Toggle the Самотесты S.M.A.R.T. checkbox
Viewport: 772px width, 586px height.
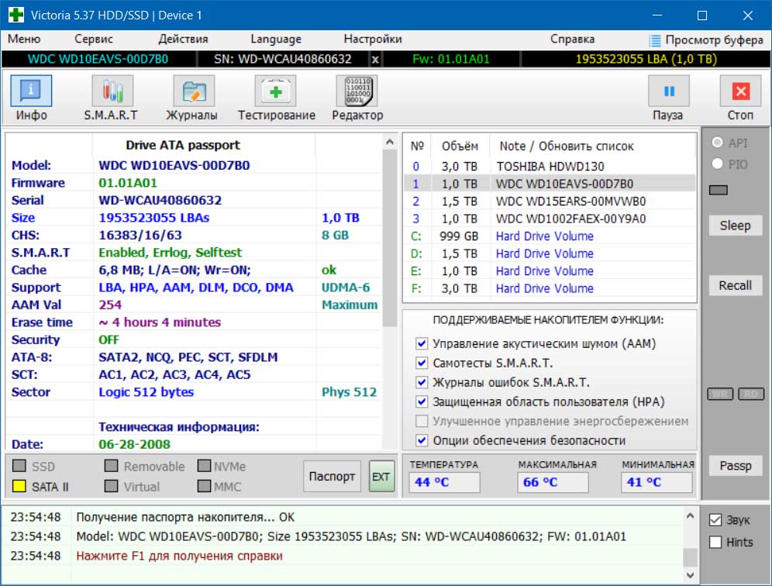click(422, 363)
